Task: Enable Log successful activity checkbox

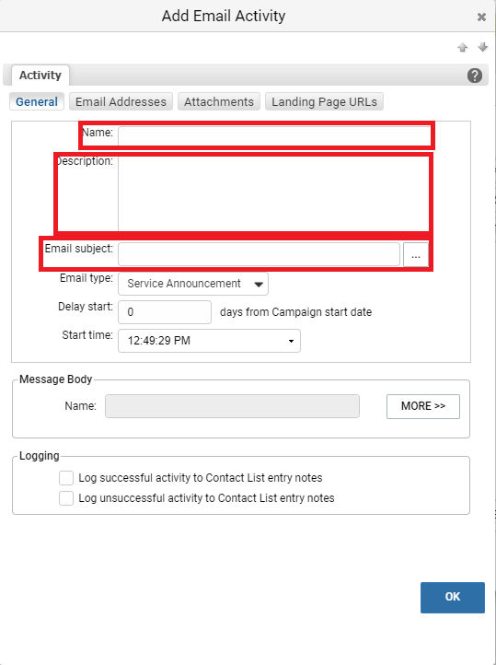Action: point(66,477)
